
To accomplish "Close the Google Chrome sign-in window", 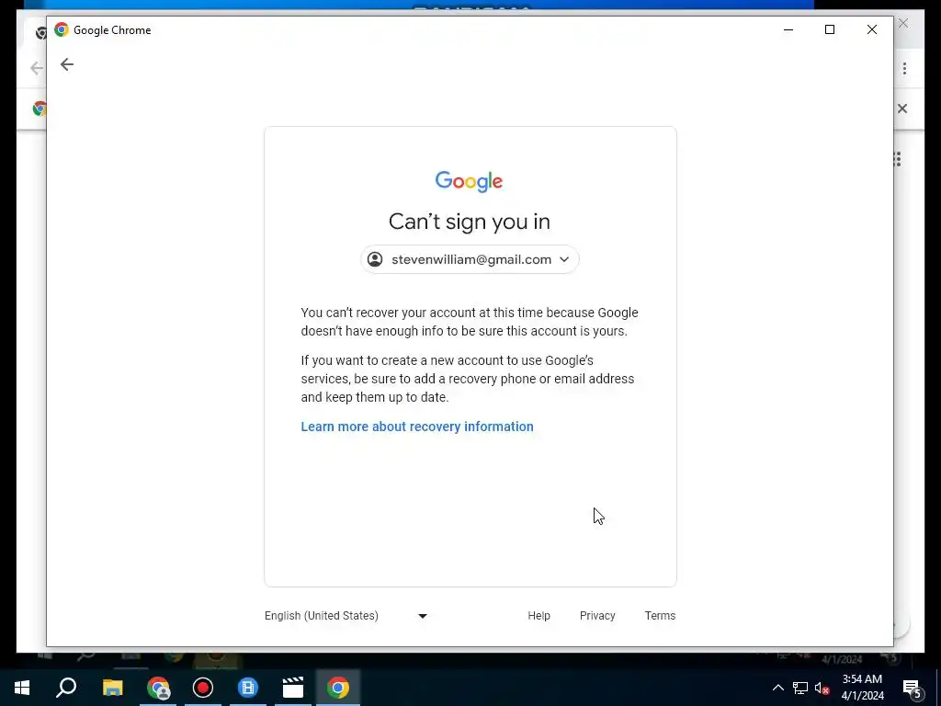I will [872, 29].
